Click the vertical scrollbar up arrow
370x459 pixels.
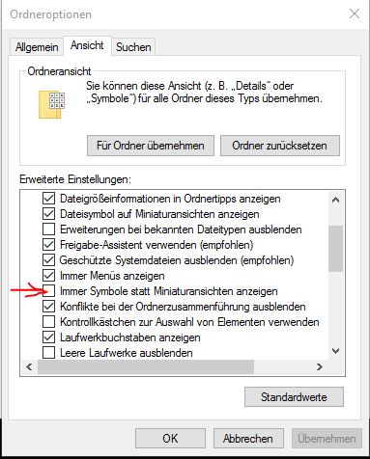pos(335,200)
